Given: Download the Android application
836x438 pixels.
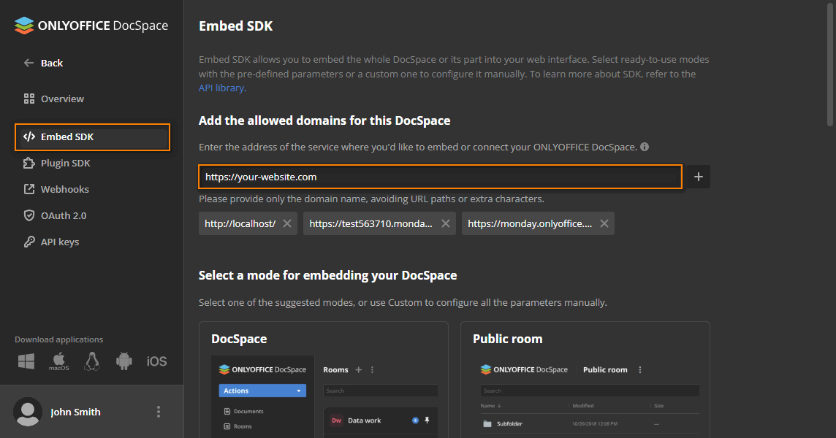Looking at the screenshot, I should [123, 361].
